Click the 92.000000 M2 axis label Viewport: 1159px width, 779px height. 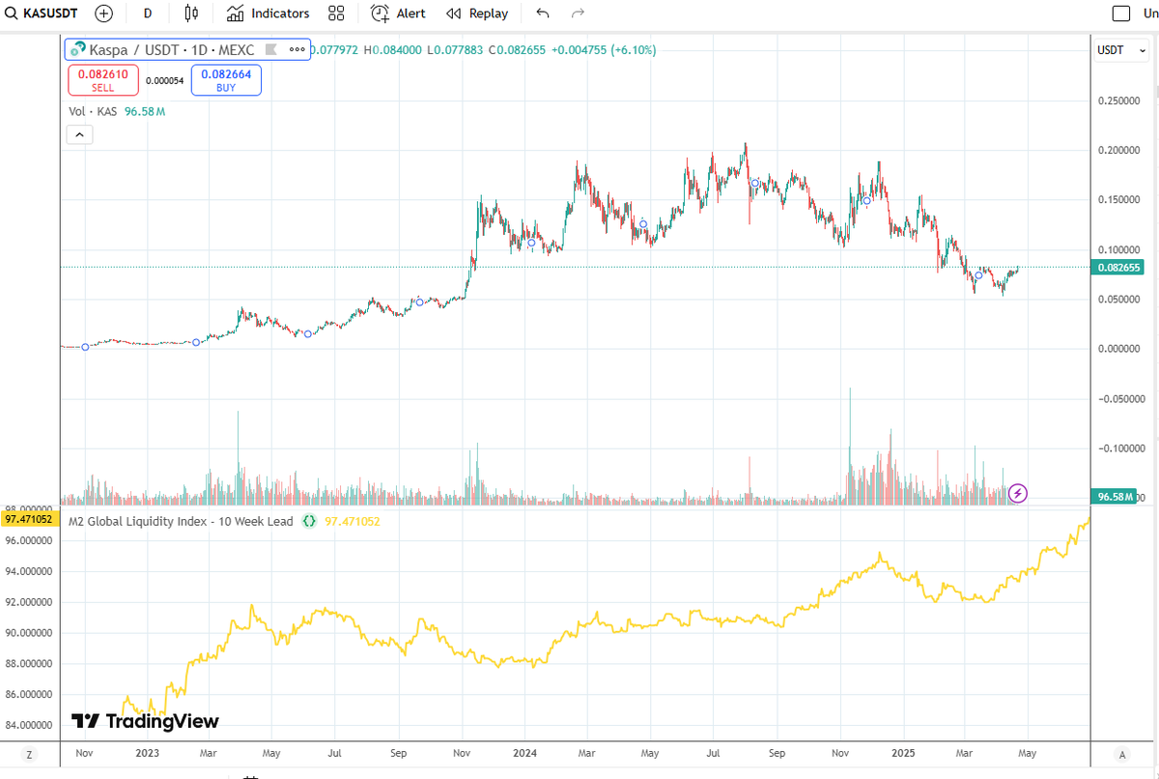tap(29, 602)
